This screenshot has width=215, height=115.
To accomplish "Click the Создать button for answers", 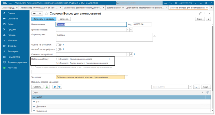I will click(x=37, y=87).
